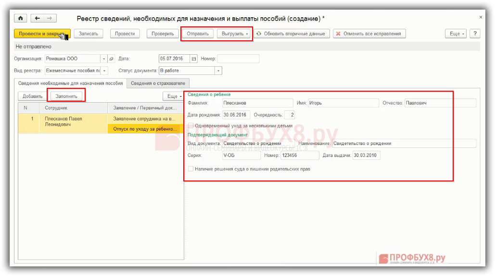This screenshot has height=276, width=495.
Task: Go back with the left arrow
Action: 38,18
